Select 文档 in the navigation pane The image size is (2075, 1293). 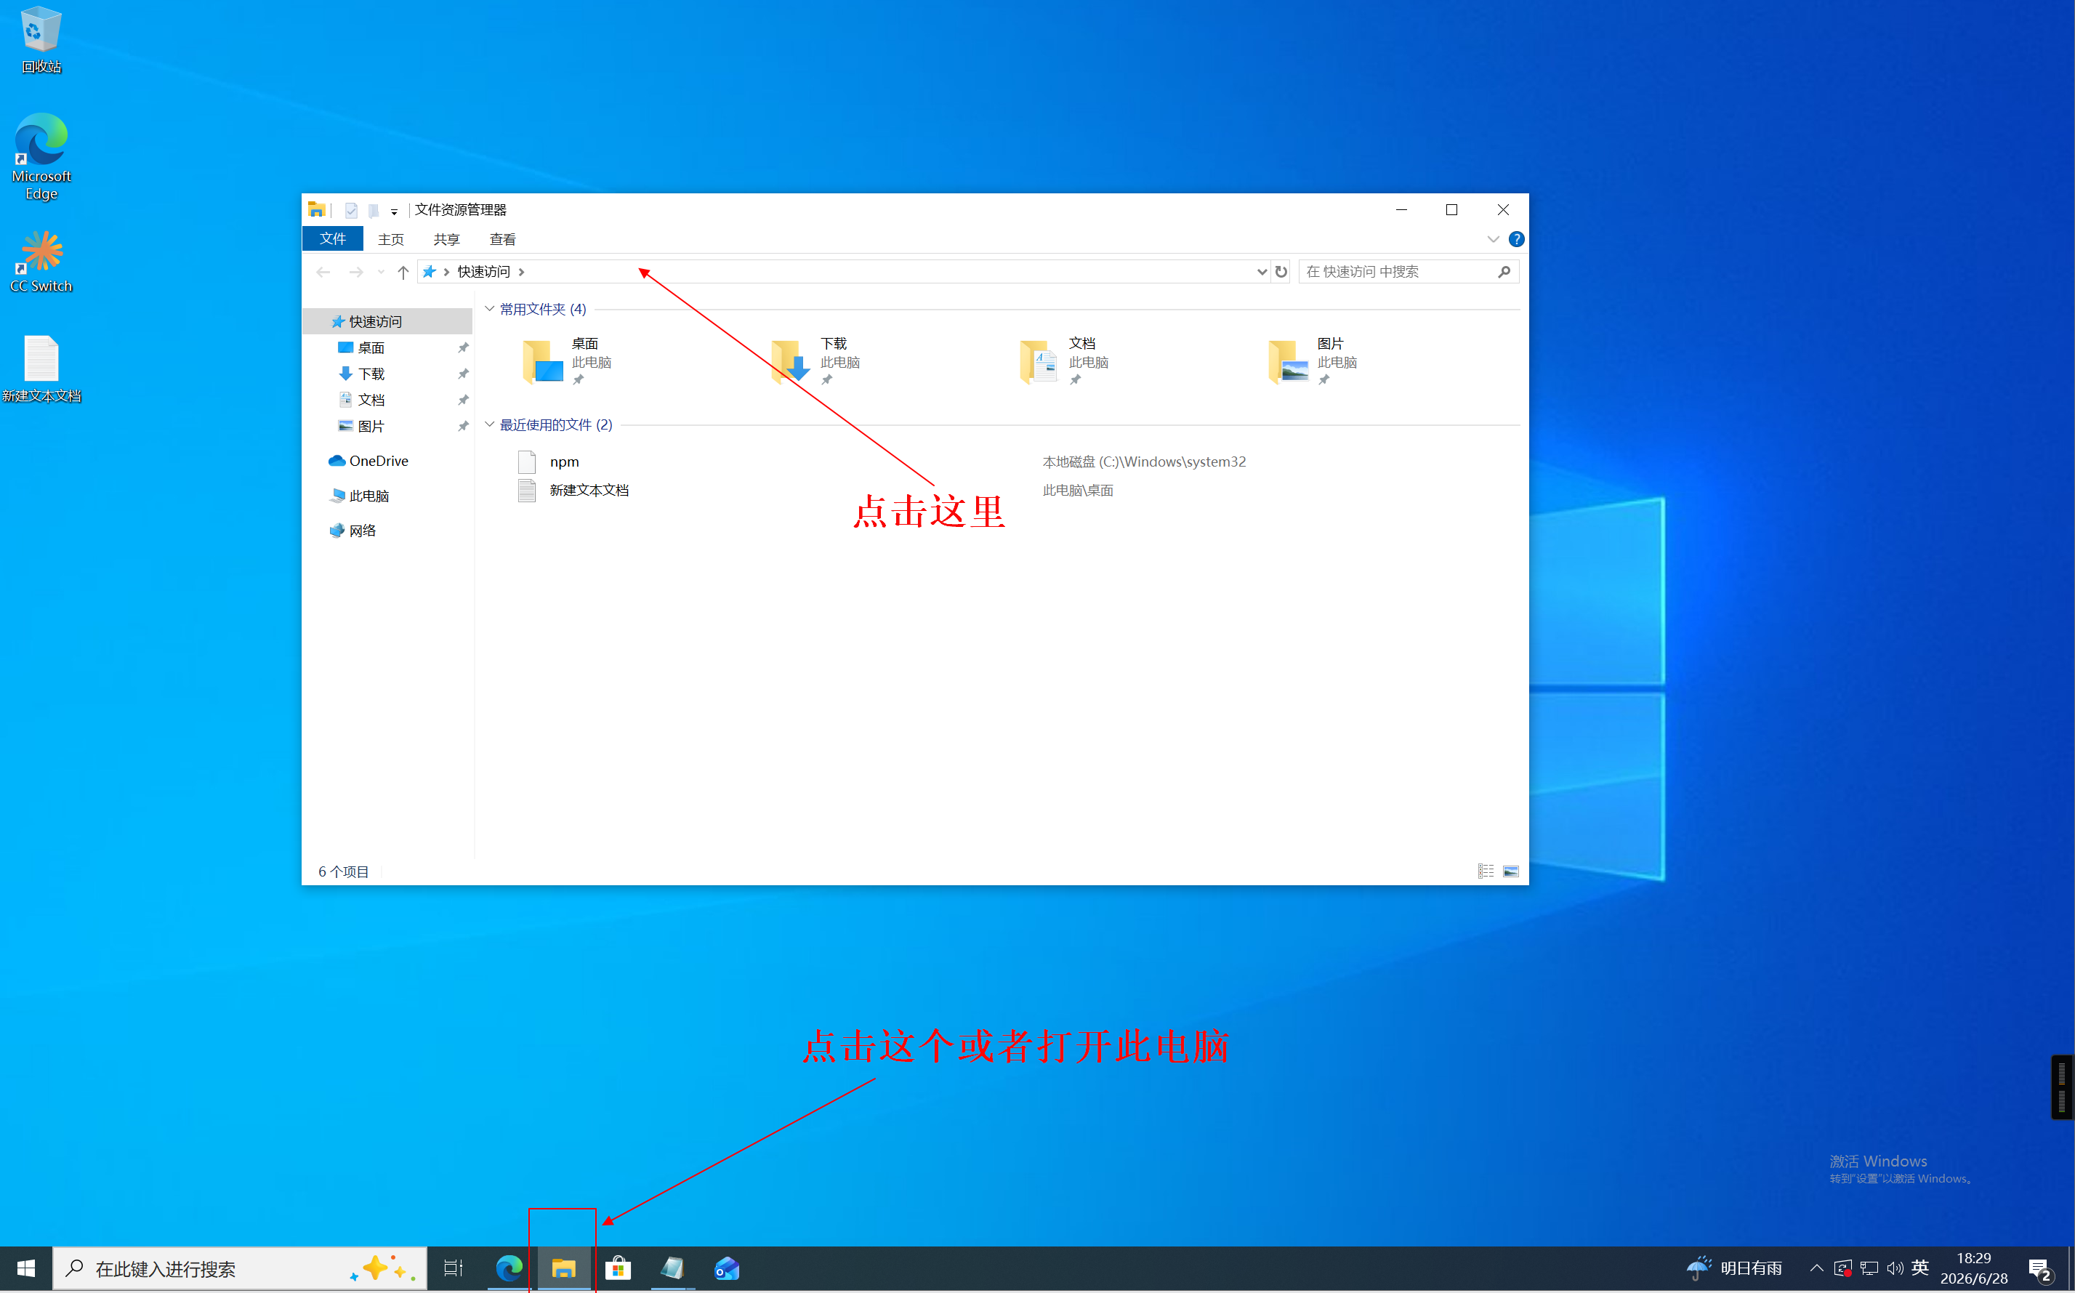pos(388,400)
